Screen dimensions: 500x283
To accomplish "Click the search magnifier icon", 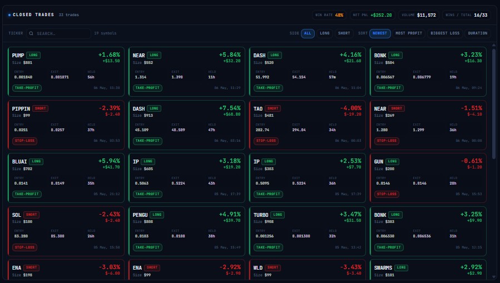I will click(x=31, y=33).
